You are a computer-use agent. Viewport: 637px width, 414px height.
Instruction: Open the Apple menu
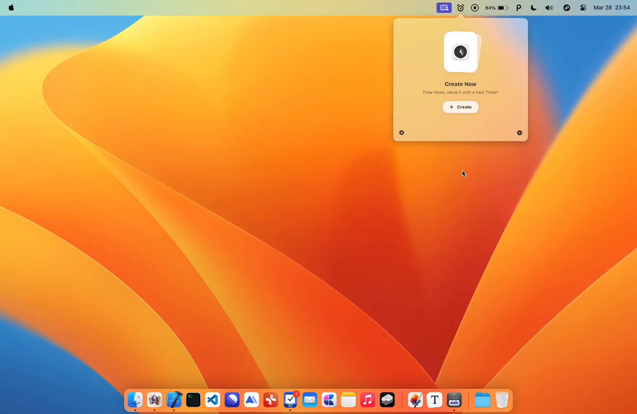(11, 8)
